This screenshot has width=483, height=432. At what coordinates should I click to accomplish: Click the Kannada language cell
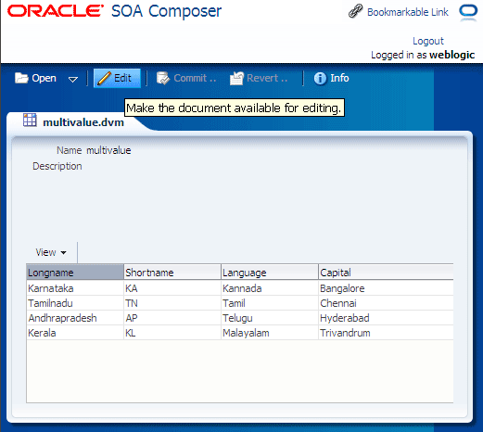(x=270, y=288)
